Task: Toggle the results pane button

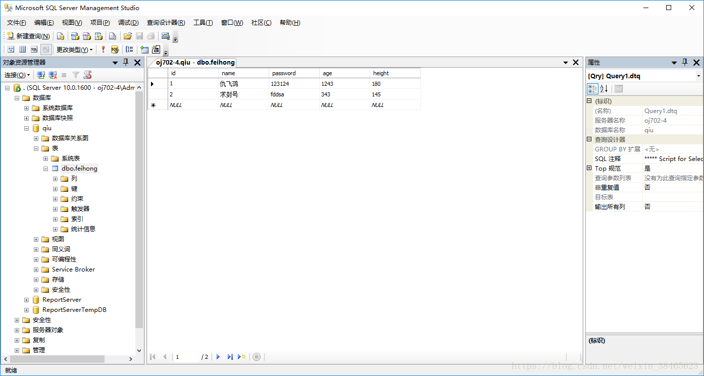Action: point(46,49)
